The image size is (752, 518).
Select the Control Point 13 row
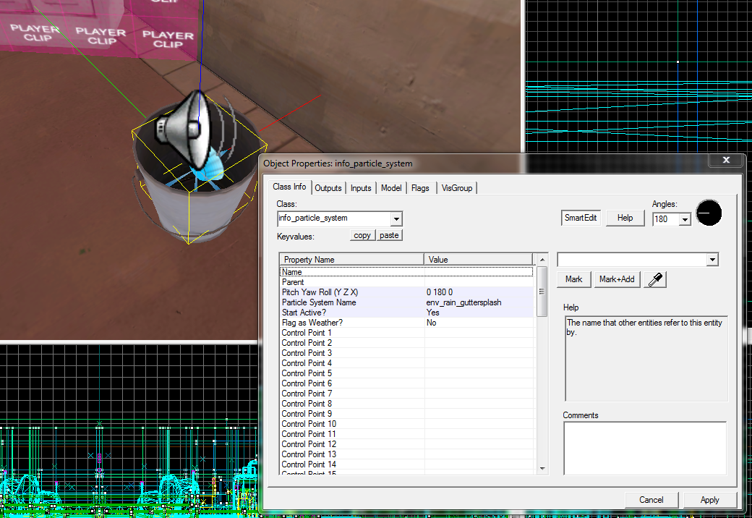pos(406,454)
